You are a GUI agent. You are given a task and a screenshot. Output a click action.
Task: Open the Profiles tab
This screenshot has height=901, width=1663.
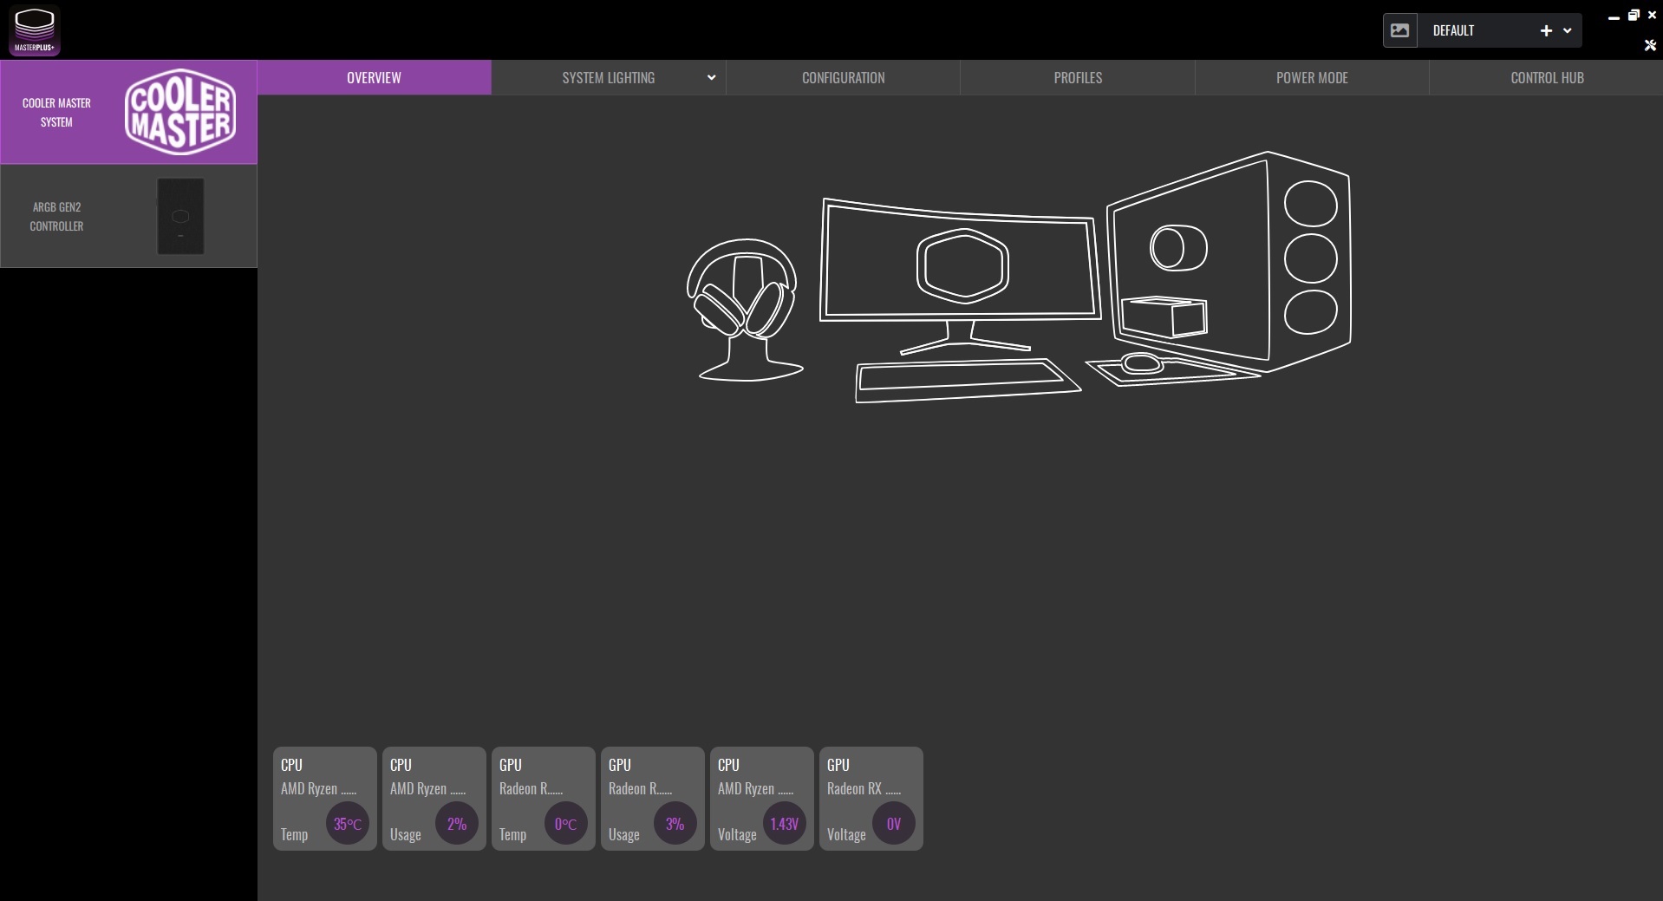click(1078, 77)
